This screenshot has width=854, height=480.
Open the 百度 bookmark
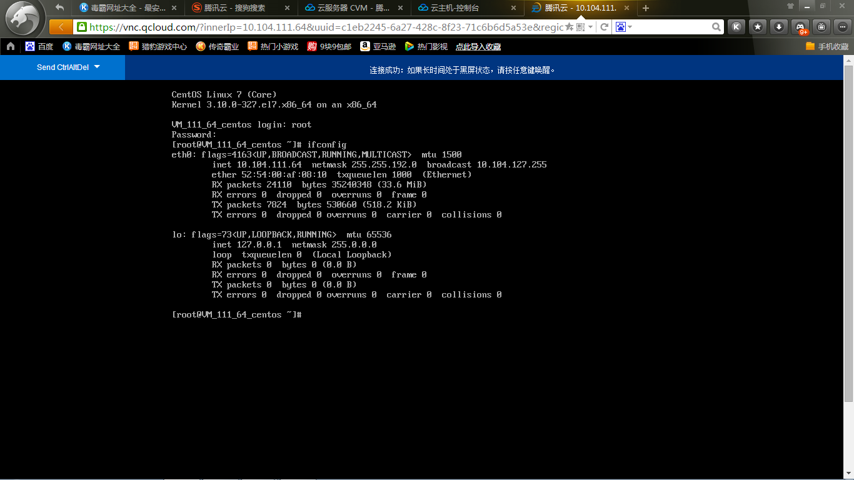pos(39,46)
